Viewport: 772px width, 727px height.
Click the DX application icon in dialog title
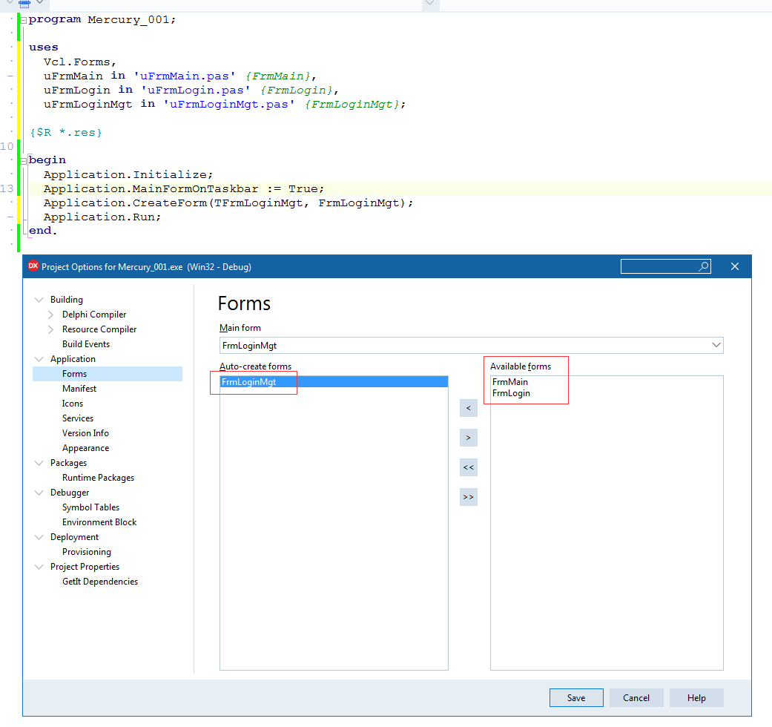click(33, 266)
